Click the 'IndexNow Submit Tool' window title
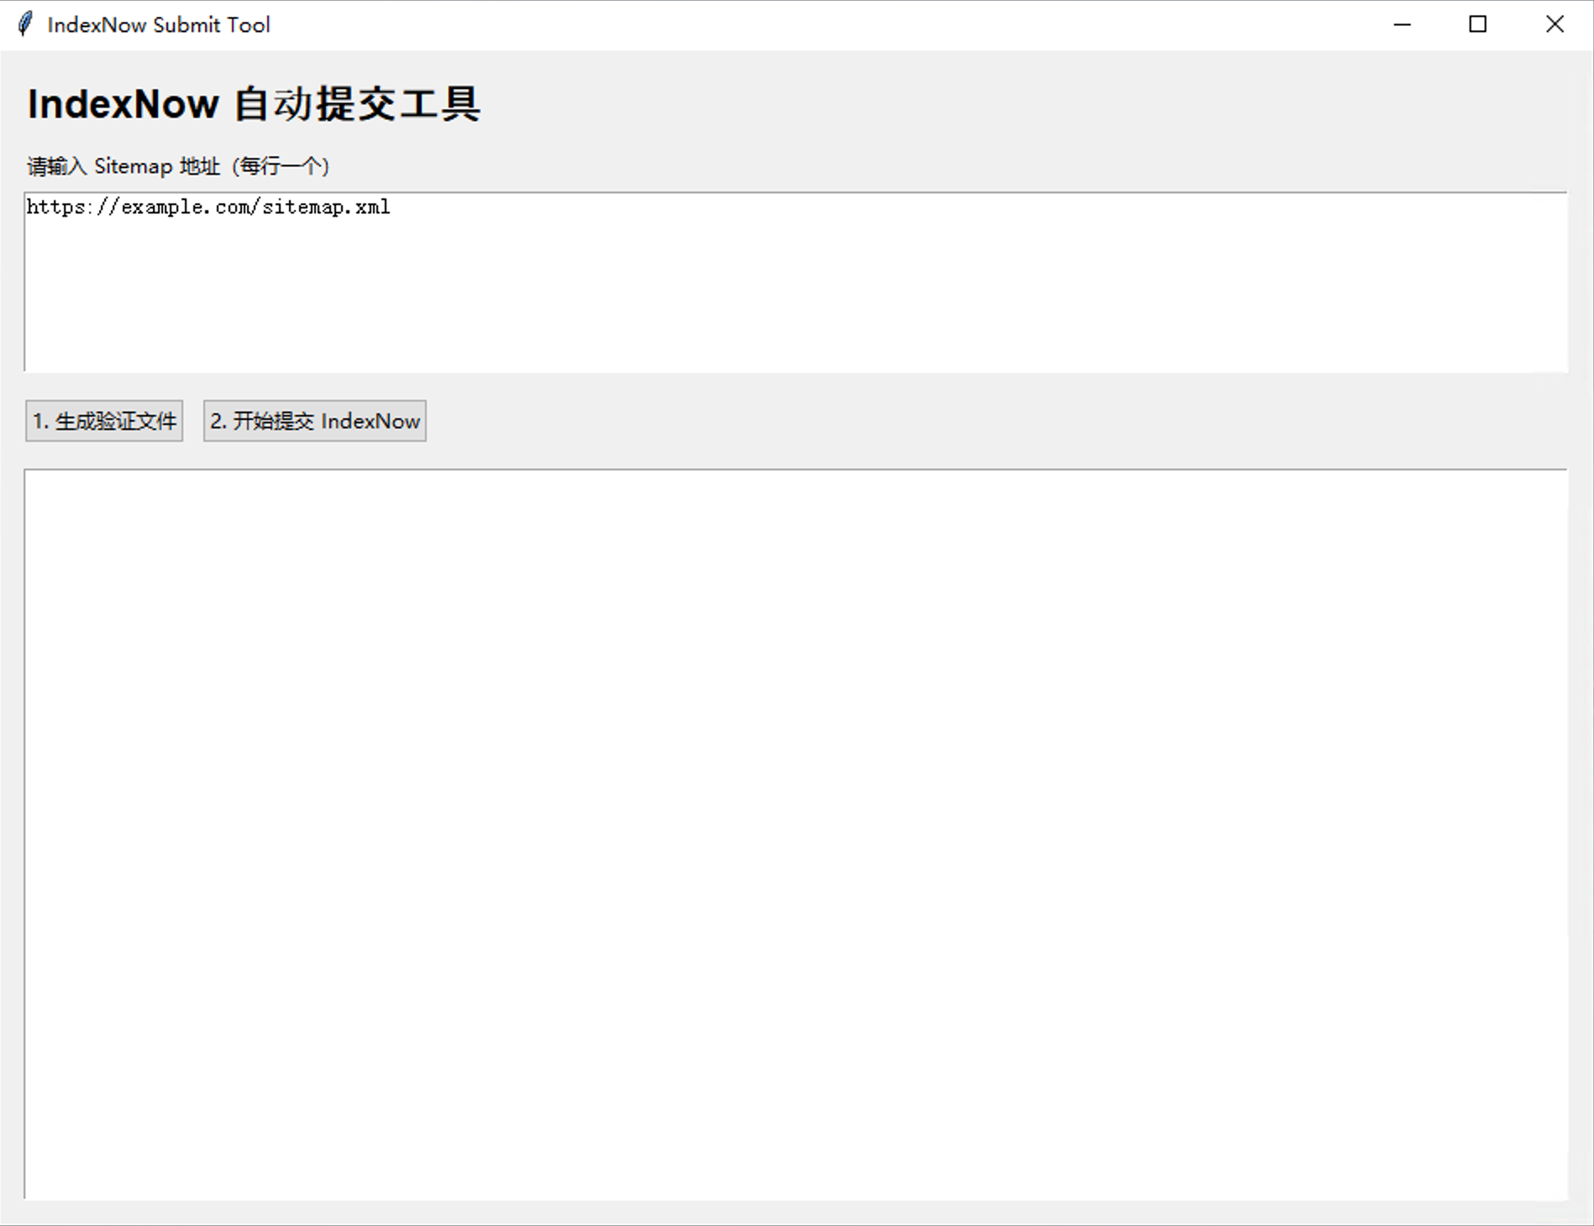The image size is (1594, 1226). point(159,25)
